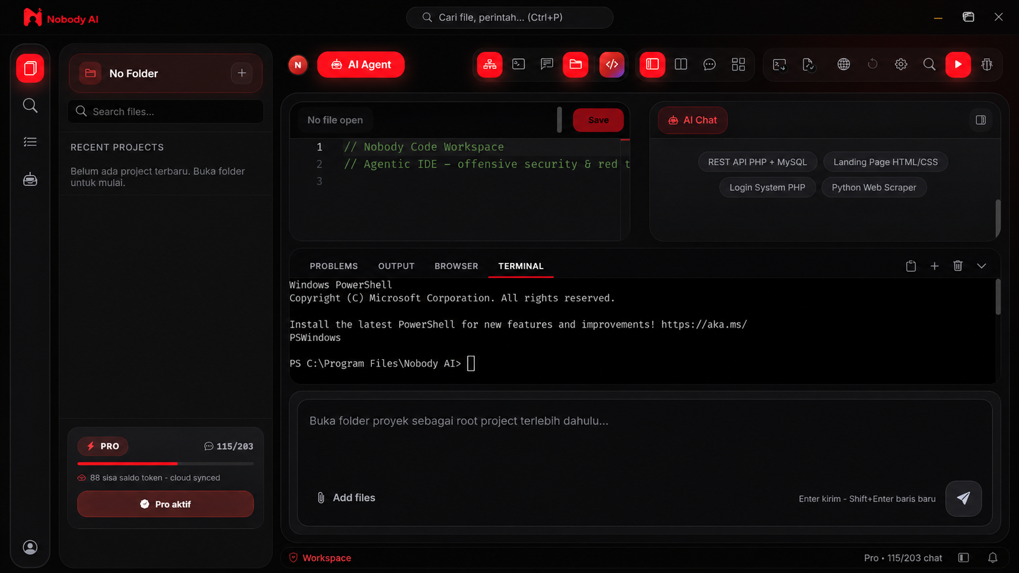Click the chat bubble dots toolbar icon
Screen dimensions: 1019x573
point(709,65)
